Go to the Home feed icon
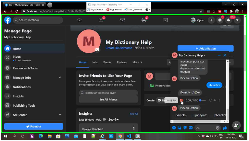The image size is (249, 141). click(x=80, y=20)
